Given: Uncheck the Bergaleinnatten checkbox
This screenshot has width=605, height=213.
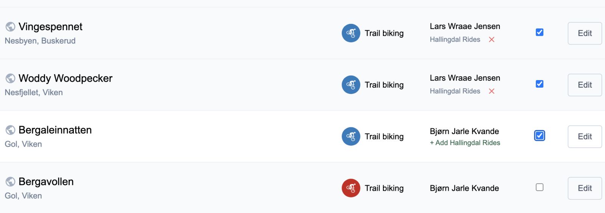Looking at the screenshot, I should point(540,136).
